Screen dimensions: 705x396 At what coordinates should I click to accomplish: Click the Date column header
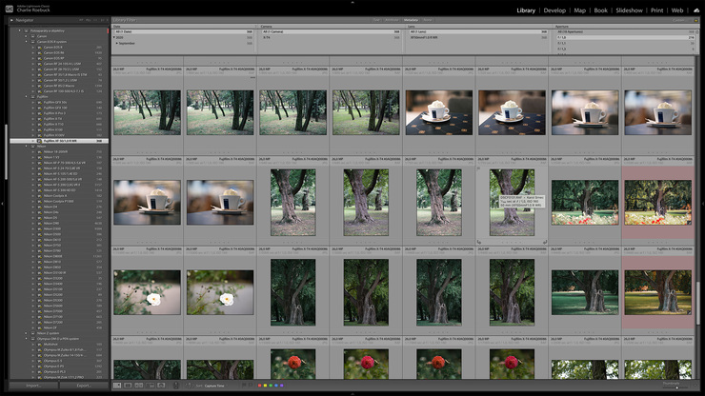184,27
